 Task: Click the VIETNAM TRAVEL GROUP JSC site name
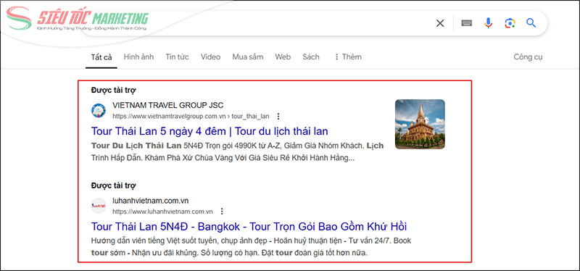[x=168, y=105]
